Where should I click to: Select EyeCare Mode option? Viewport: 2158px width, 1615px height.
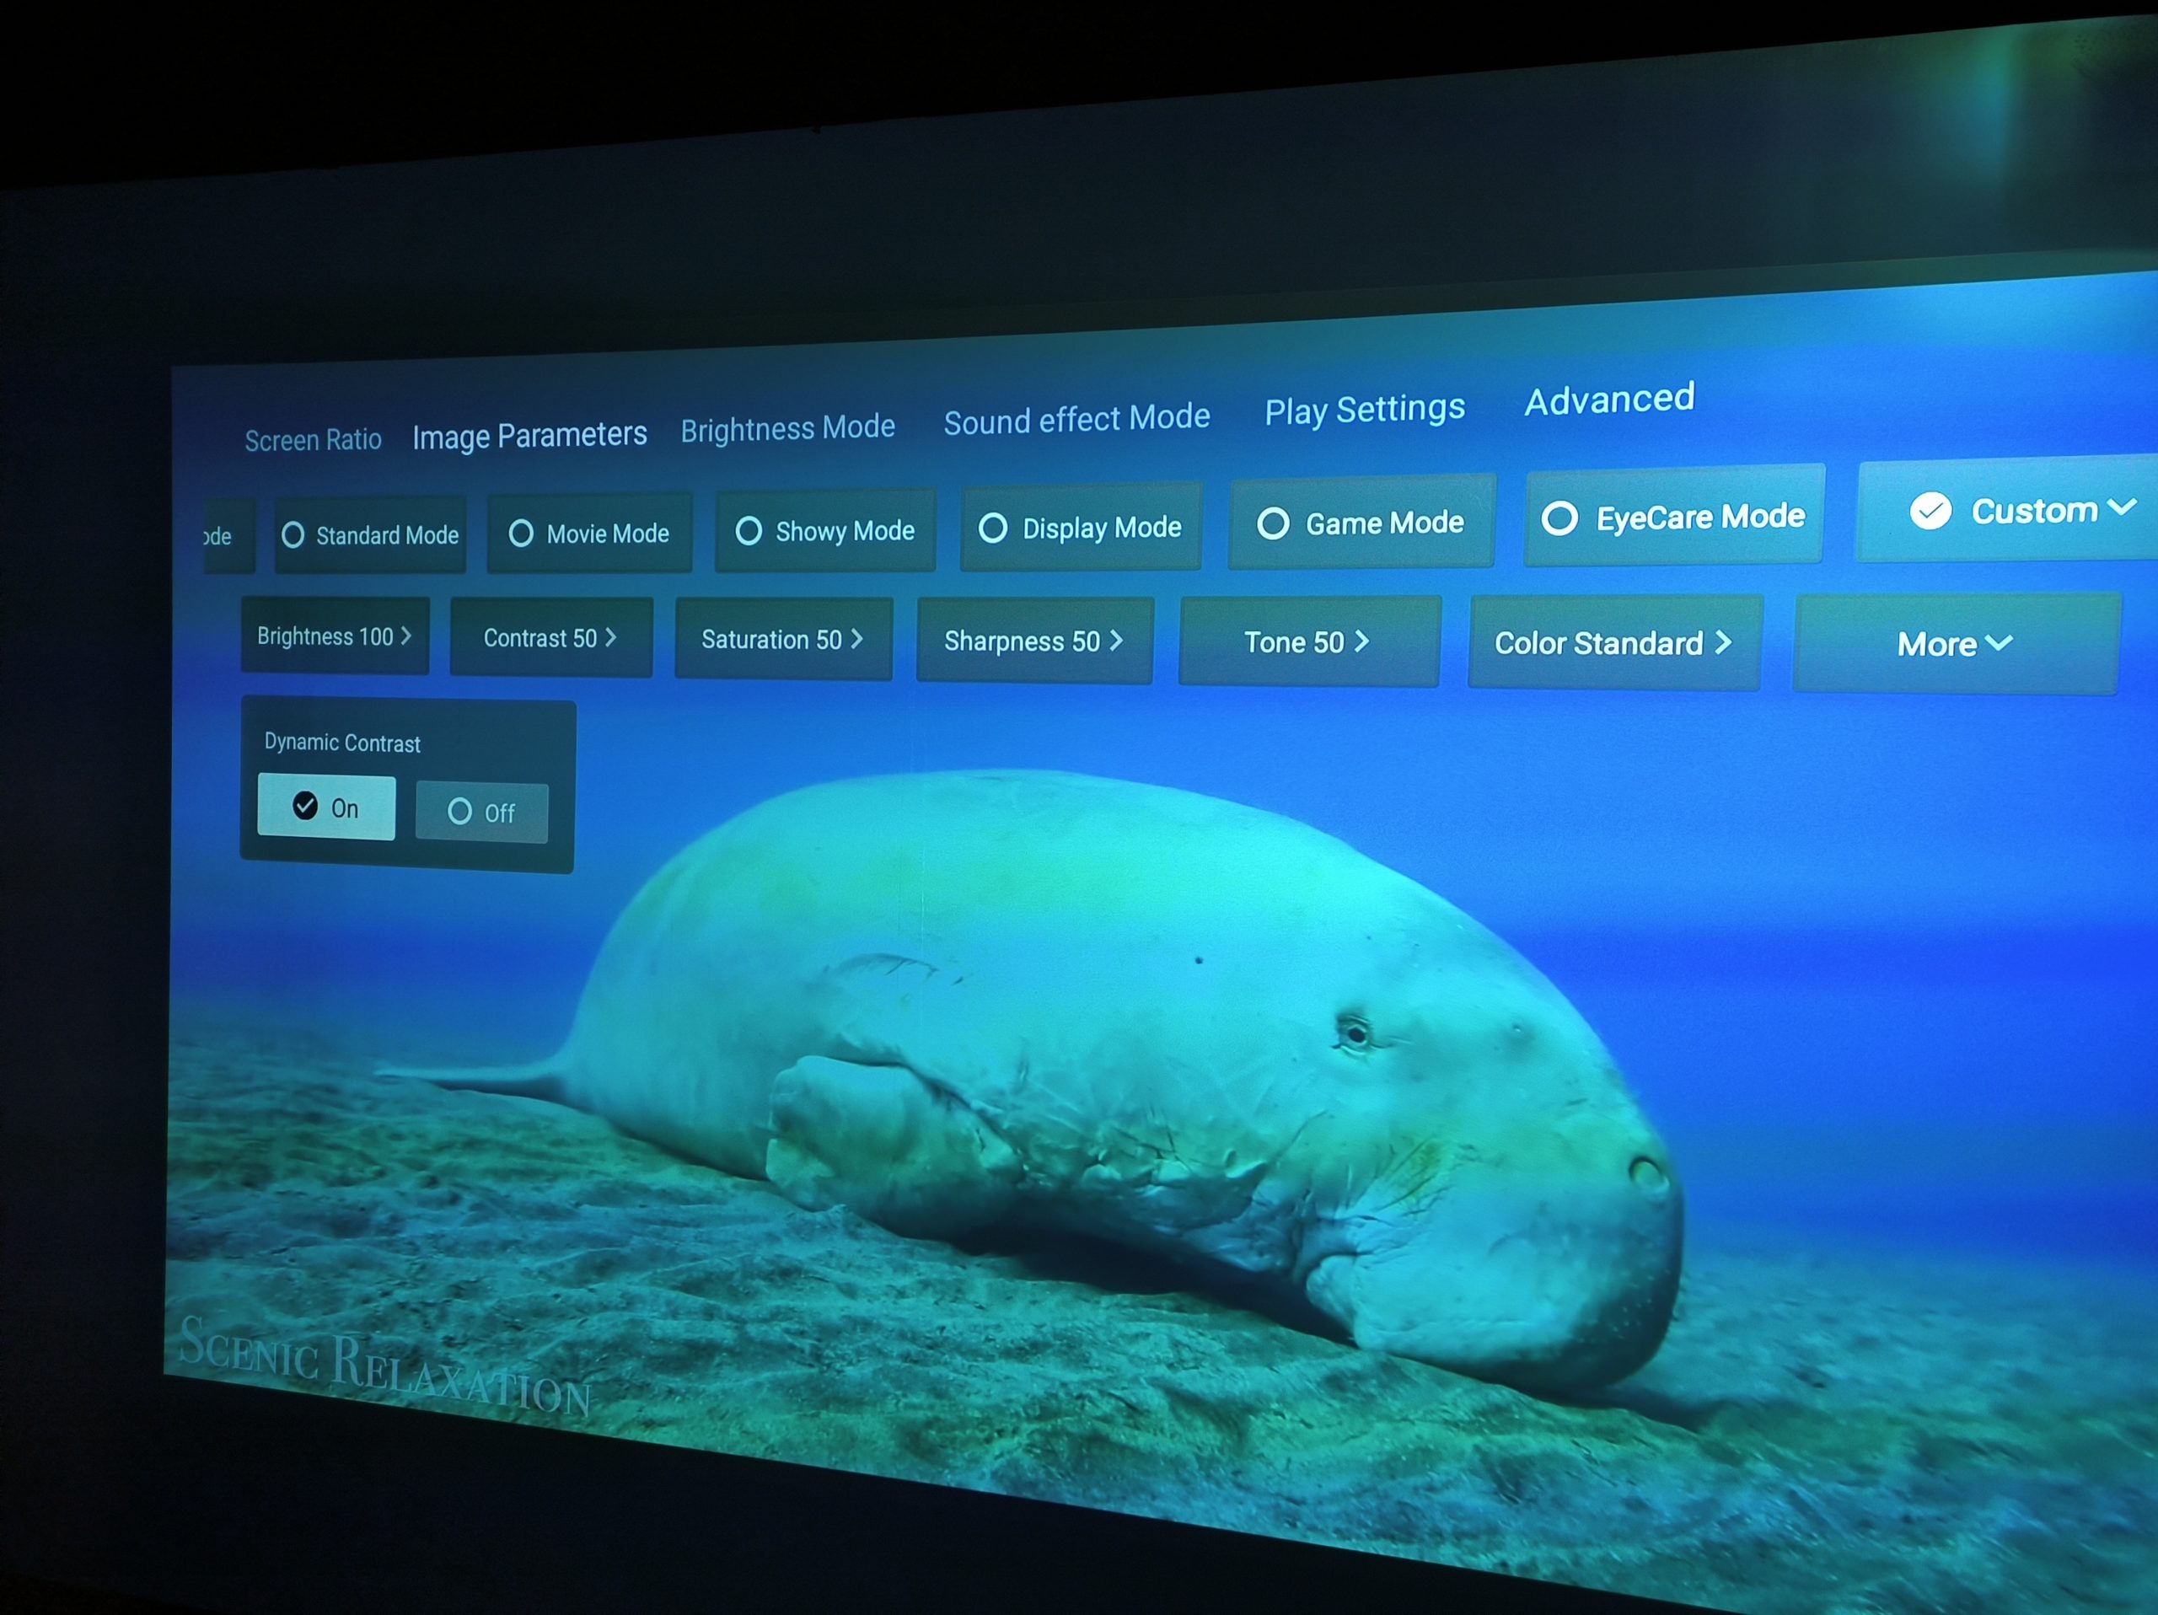[x=1673, y=517]
